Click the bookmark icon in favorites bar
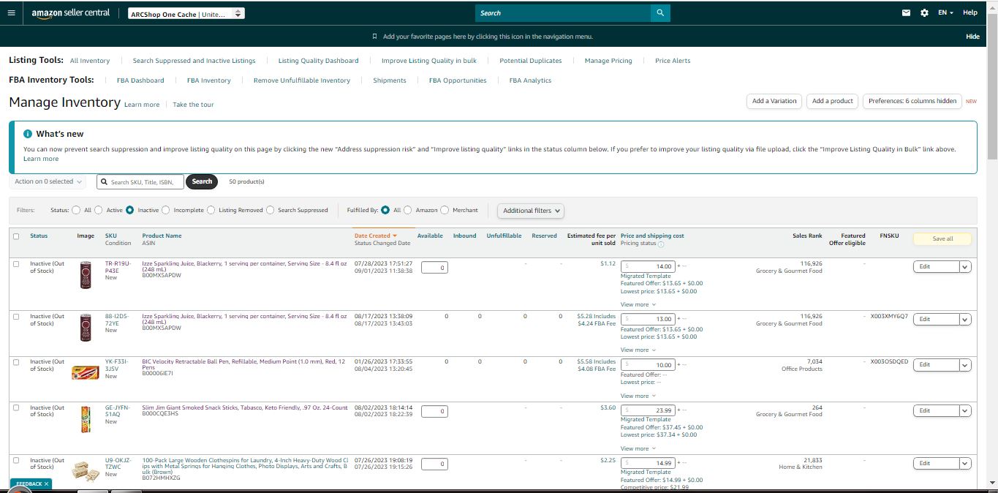 point(375,37)
